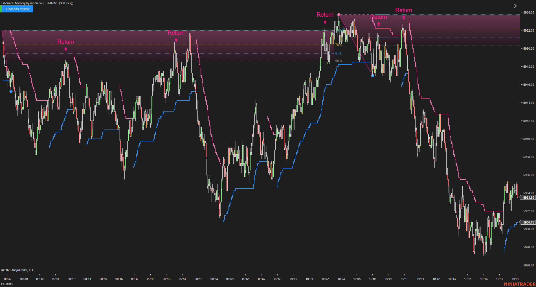Click the green indicator strip beside the Fibonacci Mystery button
This screenshot has height=287, width=536.
pos(1,9)
